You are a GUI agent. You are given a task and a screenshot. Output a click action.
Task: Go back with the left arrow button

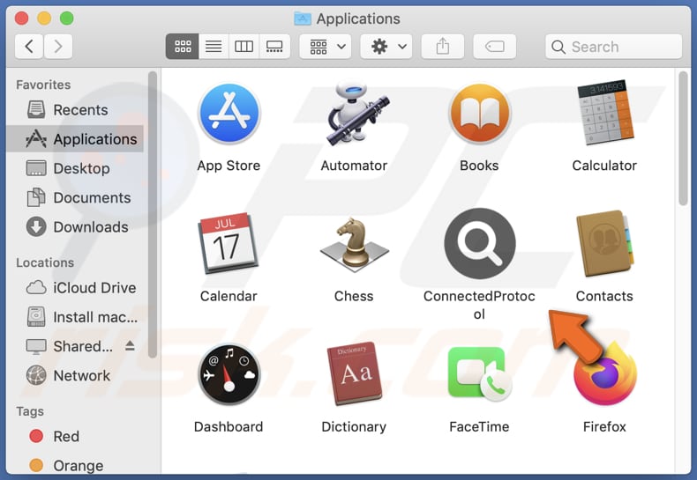tap(29, 46)
